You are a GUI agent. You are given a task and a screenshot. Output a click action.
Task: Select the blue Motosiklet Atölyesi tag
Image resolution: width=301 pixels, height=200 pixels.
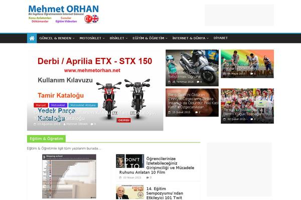click(x=83, y=105)
